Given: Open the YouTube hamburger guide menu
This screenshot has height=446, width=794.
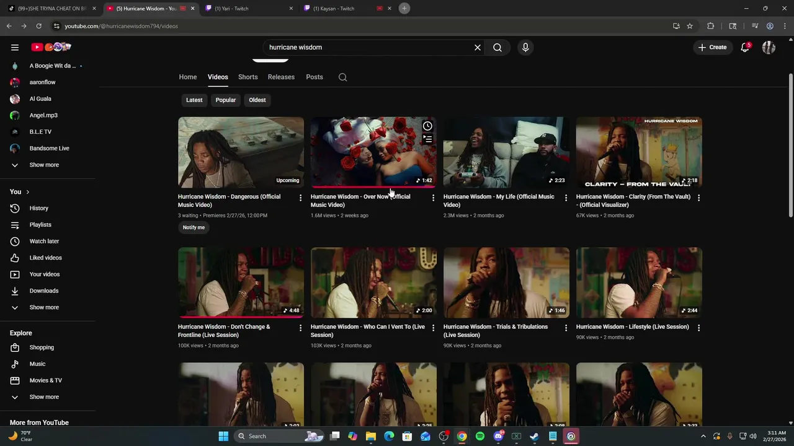Looking at the screenshot, I should [15, 47].
